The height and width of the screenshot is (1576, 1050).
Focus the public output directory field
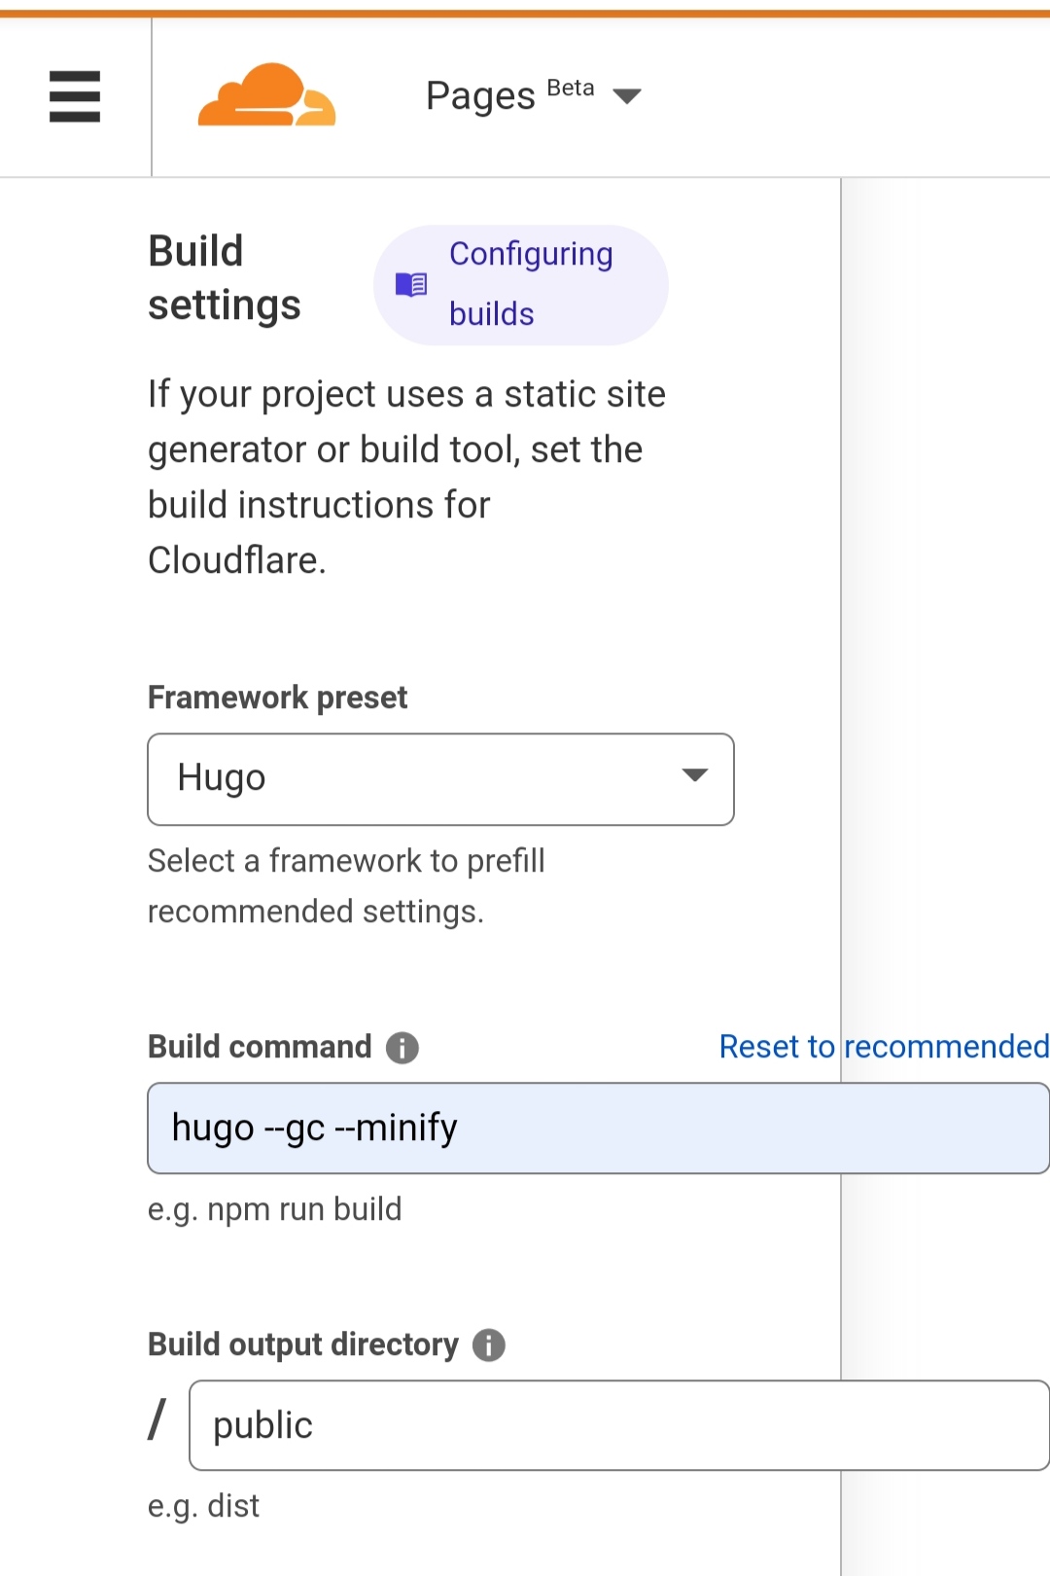(x=618, y=1425)
